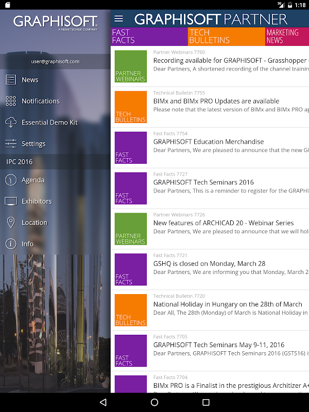Click the 'Fast Facts 7704' label
309x412 pixels.
170,377
